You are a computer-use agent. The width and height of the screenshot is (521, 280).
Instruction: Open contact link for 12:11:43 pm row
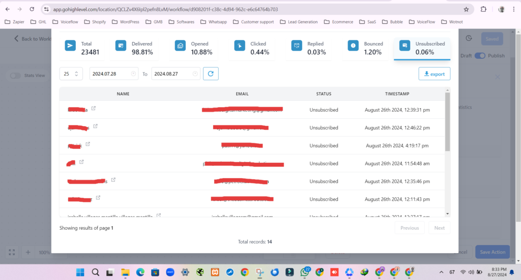(x=98, y=197)
